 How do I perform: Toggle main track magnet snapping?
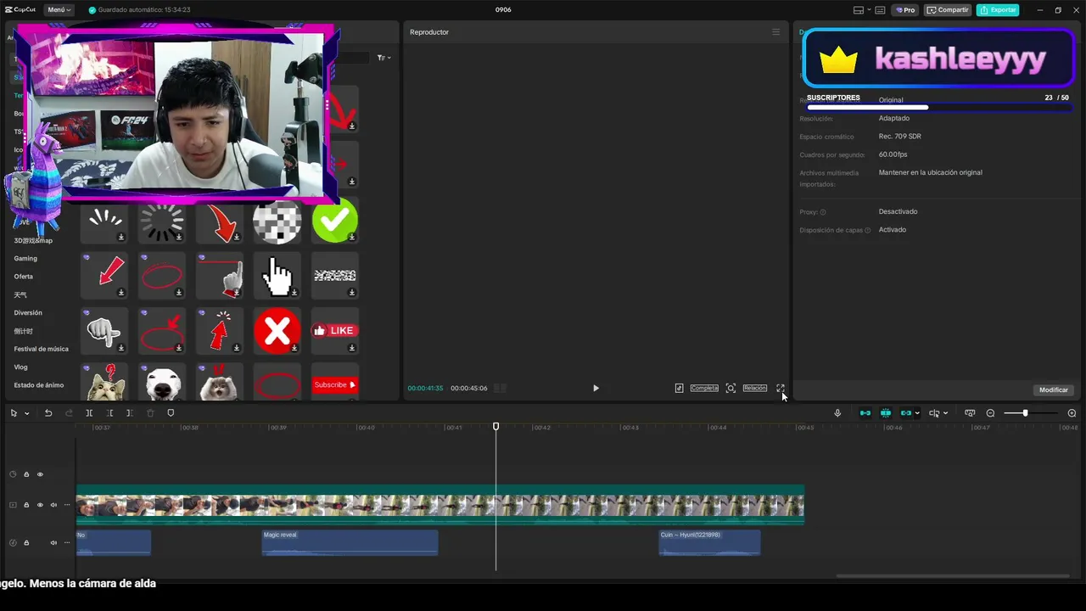865,413
